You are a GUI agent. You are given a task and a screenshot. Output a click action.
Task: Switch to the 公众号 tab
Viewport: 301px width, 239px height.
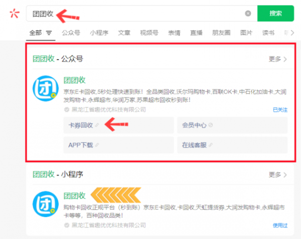[x=71, y=32]
